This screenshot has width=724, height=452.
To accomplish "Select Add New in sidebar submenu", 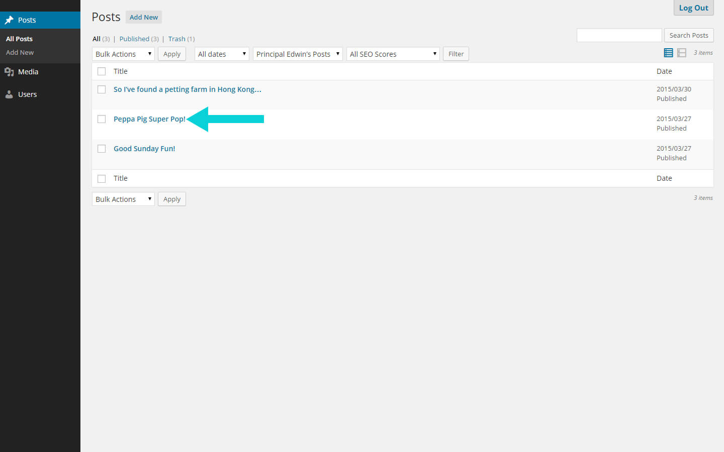I will coord(20,52).
